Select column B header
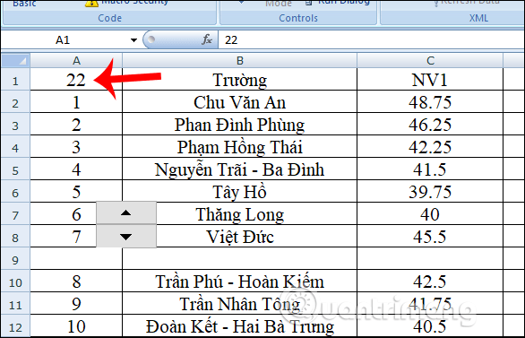Image resolution: width=525 pixels, height=338 pixels. pyautogui.click(x=240, y=61)
